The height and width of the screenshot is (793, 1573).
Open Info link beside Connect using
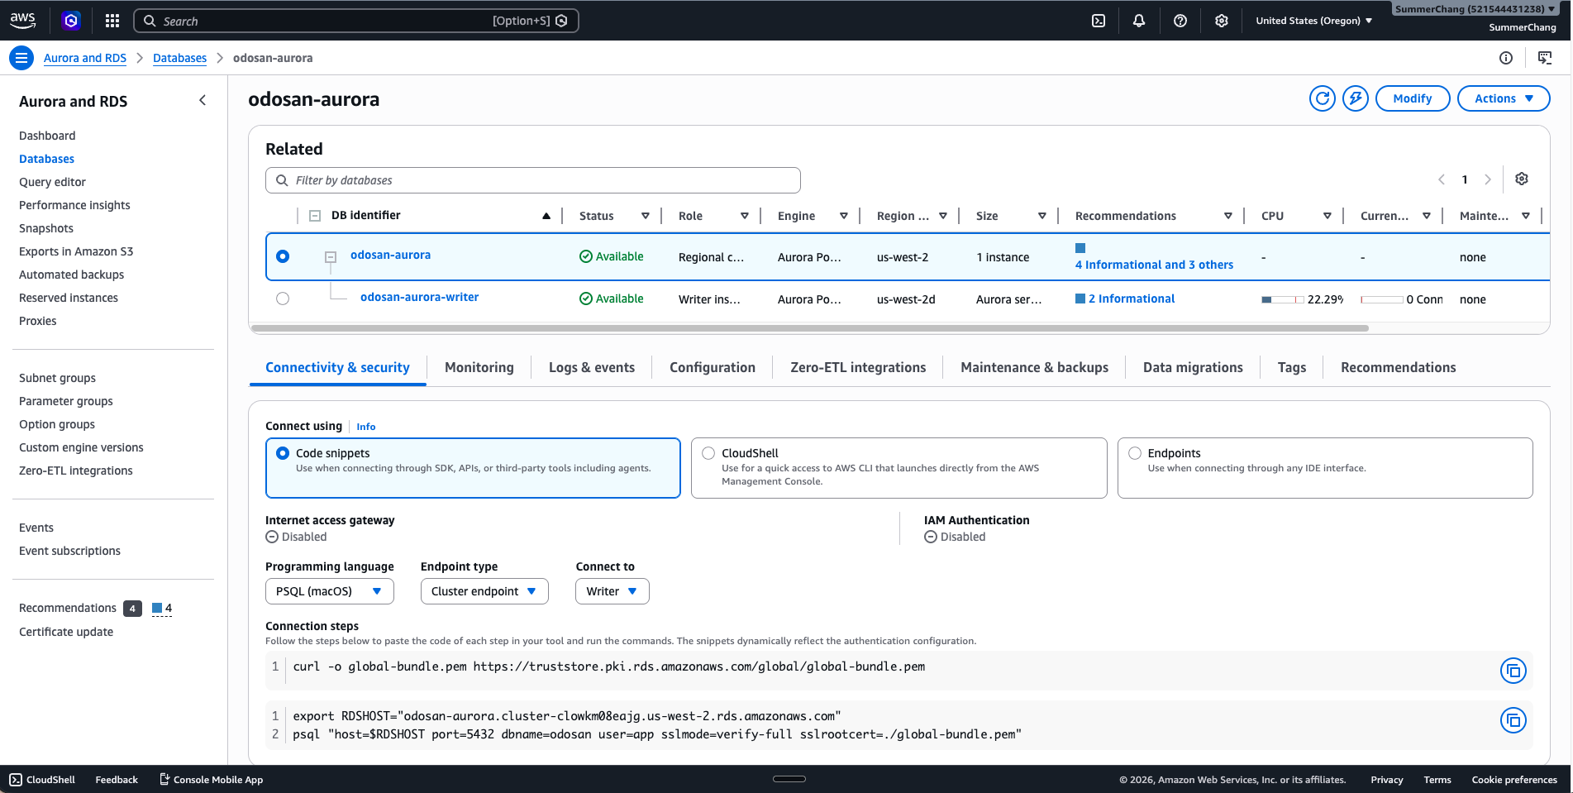tap(366, 427)
